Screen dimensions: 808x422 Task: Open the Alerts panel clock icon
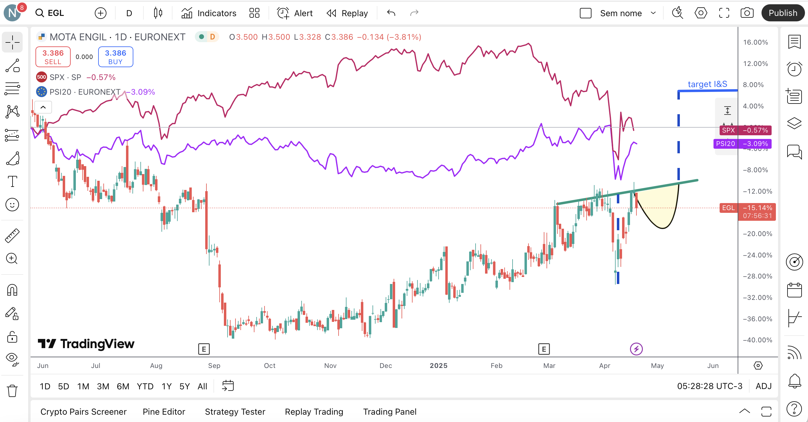pyautogui.click(x=794, y=69)
